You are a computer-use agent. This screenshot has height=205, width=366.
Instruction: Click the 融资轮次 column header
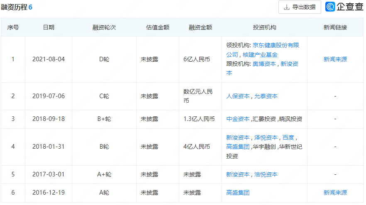[x=104, y=27]
